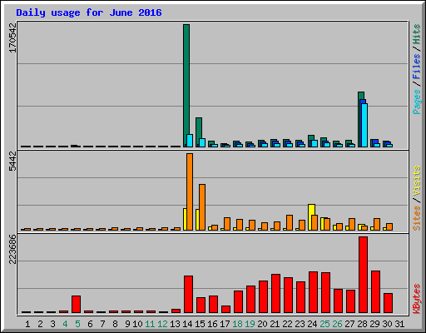Select the tallest red KBytes bar, day 28

(363, 275)
